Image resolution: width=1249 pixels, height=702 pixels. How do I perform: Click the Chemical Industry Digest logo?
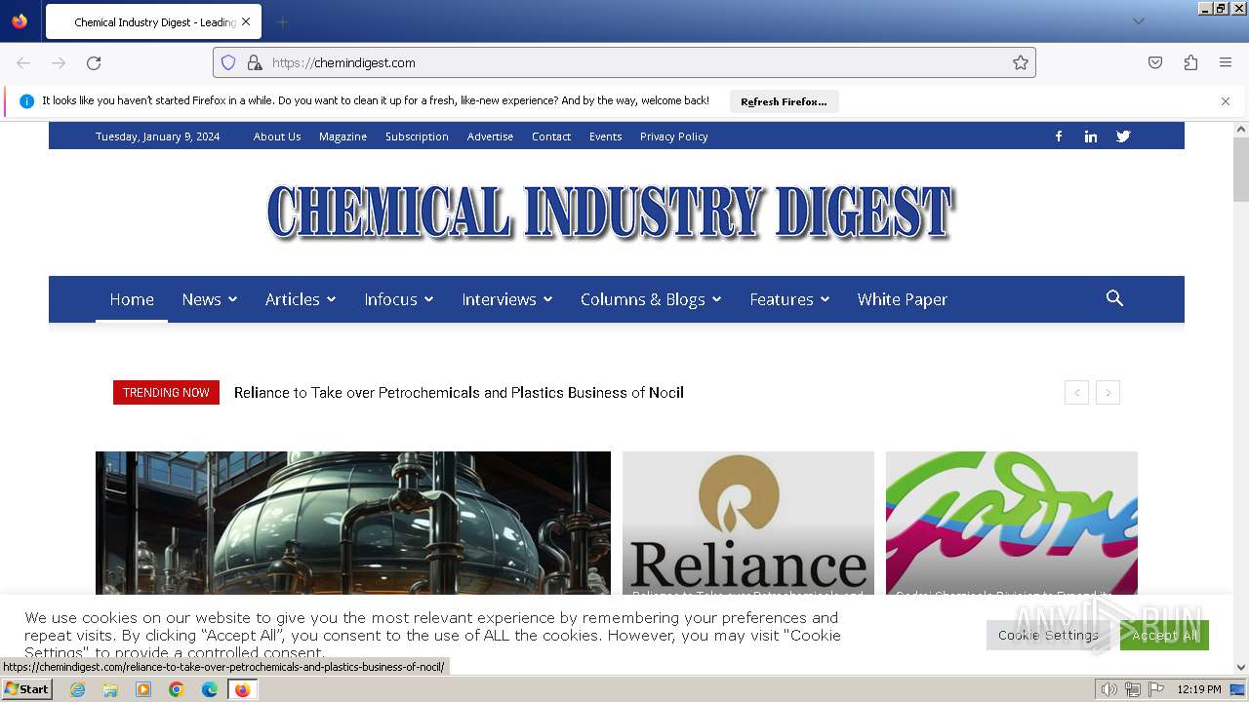click(x=611, y=212)
